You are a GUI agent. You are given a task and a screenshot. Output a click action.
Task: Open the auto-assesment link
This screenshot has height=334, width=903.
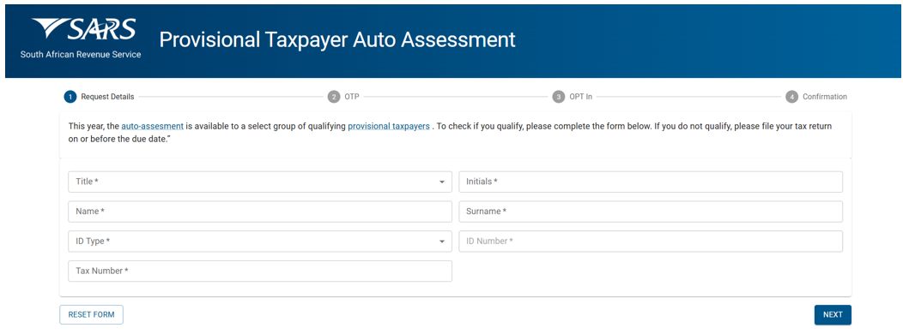tap(152, 126)
